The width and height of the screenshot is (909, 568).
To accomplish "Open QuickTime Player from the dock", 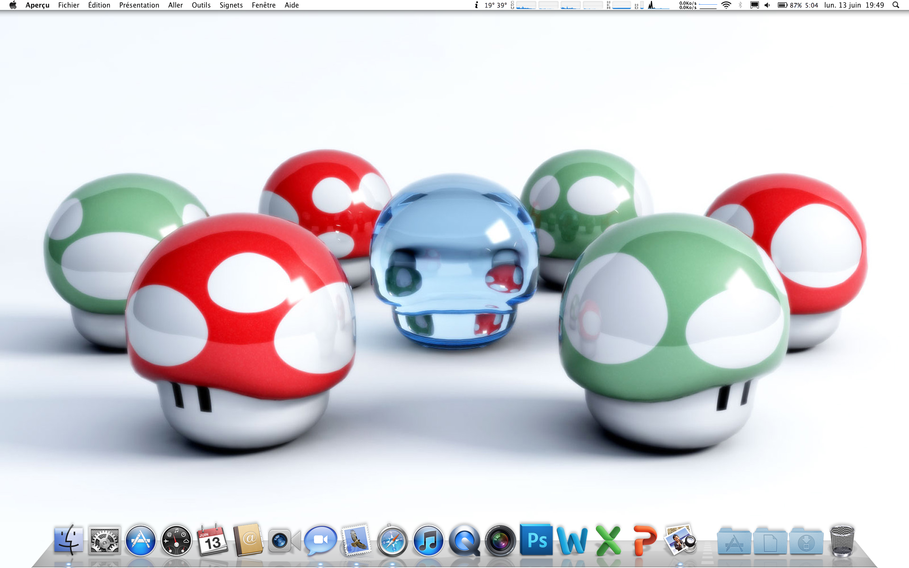I will 464,541.
